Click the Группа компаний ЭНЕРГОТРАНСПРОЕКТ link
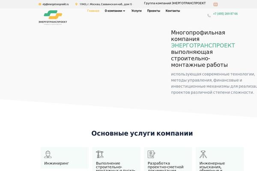Viewport: 257px width, 171px height. [x=175, y=3]
